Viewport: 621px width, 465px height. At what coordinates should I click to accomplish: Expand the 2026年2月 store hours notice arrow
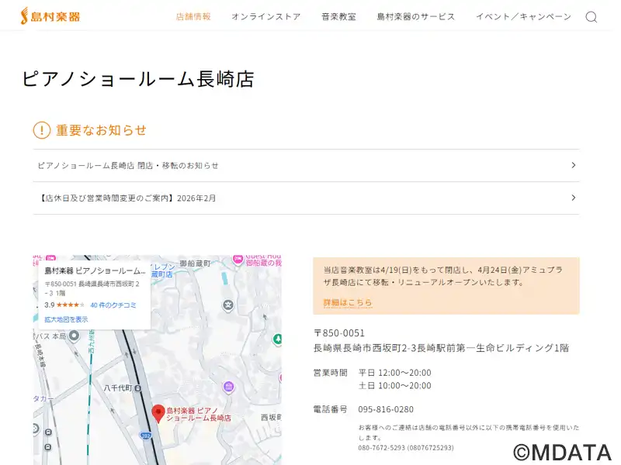pos(573,198)
